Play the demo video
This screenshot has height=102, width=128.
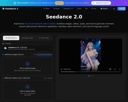coord(61,69)
